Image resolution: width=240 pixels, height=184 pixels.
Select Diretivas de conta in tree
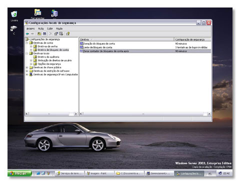[43, 43]
